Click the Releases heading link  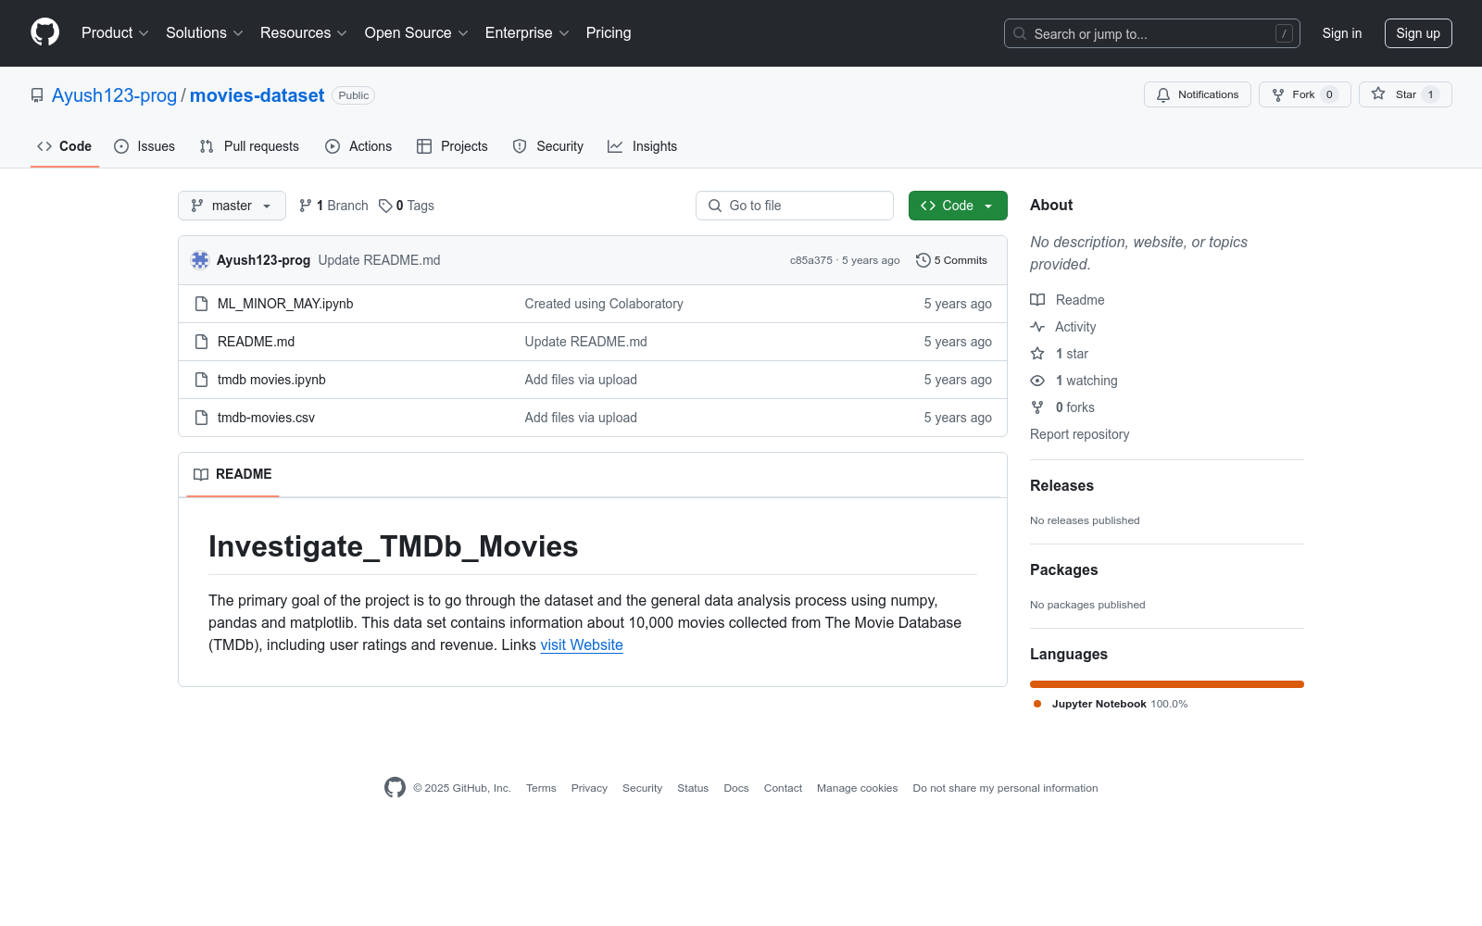click(x=1061, y=485)
